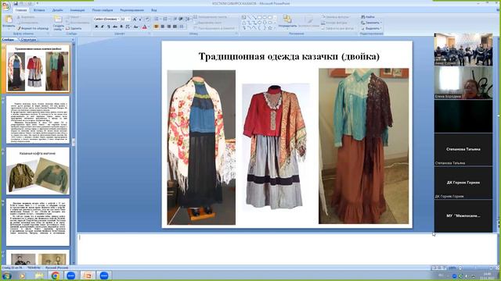This screenshot has width=501, height=281.
Task: Click the Степанова Татьяна participant tile
Action: click(x=463, y=149)
